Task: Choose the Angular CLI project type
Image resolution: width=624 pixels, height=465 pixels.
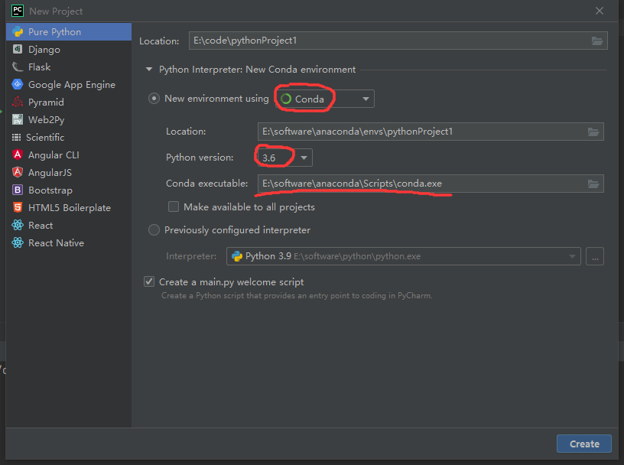Action: click(69, 154)
